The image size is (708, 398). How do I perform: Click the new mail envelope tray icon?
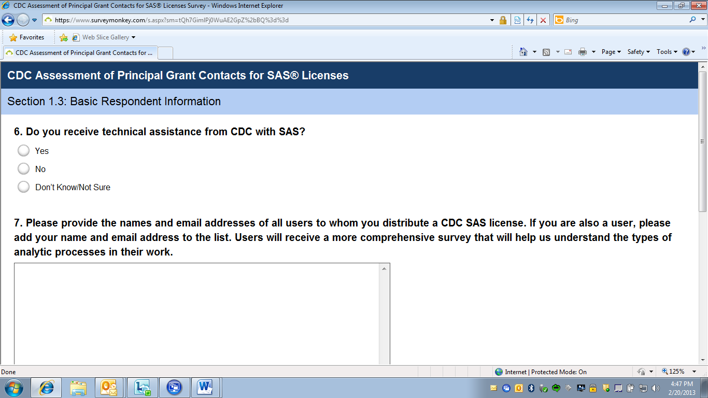(x=493, y=388)
